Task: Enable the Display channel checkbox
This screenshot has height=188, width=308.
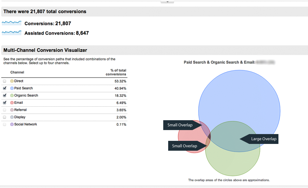Action: pos(4,117)
